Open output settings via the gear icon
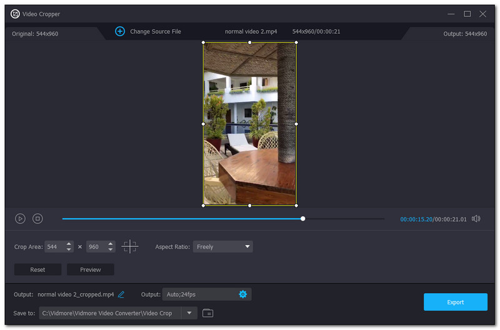 [243, 294]
